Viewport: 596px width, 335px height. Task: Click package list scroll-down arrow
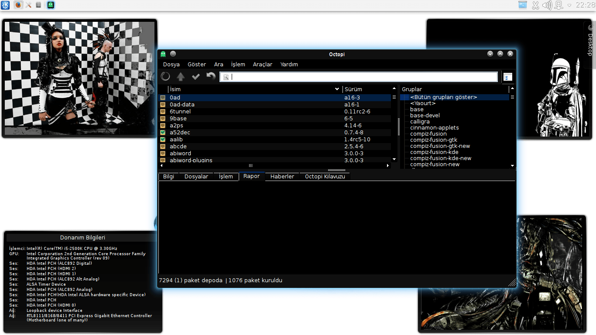(x=394, y=160)
